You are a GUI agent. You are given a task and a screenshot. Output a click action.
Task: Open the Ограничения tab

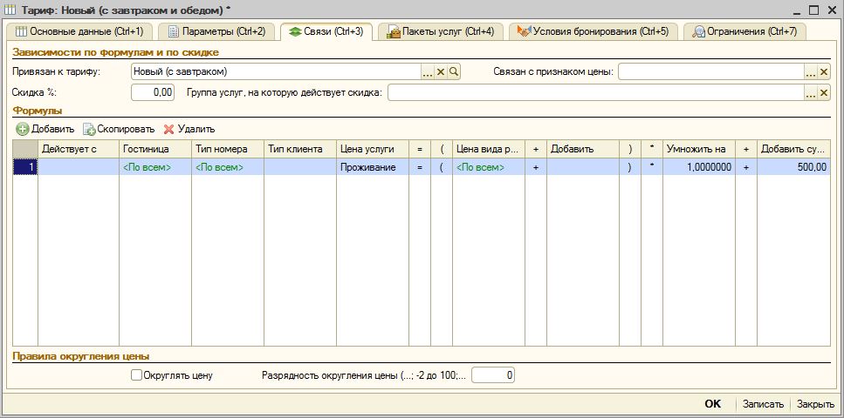coord(745,31)
